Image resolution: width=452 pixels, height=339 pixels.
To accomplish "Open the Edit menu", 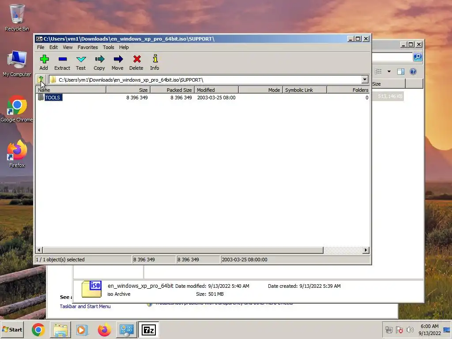I will pos(53,47).
